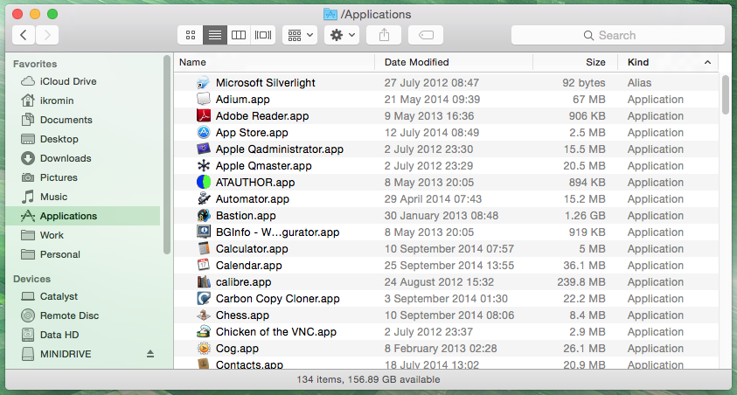Sort by the Date Modified column header
Screen dimensions: 737x395
[x=454, y=62]
